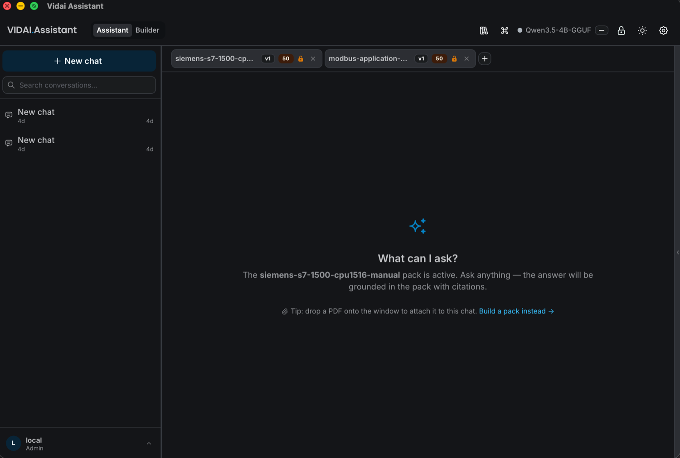Click the green maximize window button

34,6
